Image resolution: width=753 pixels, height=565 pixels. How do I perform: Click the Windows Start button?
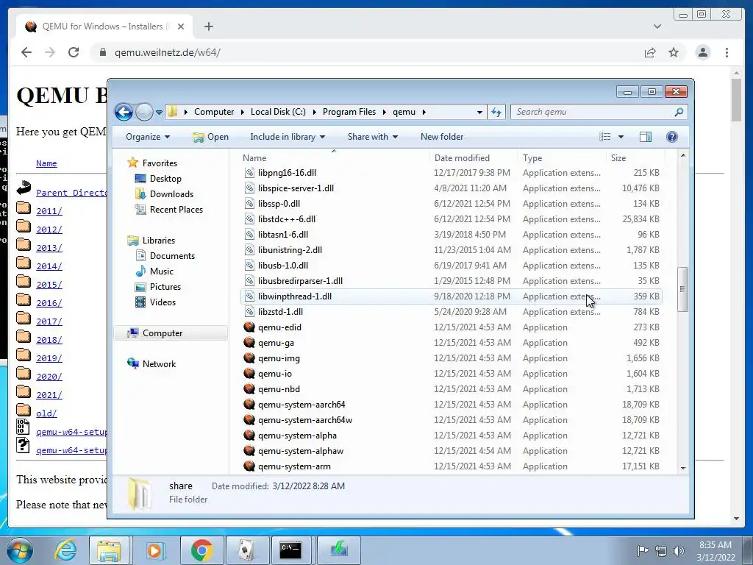(x=20, y=550)
